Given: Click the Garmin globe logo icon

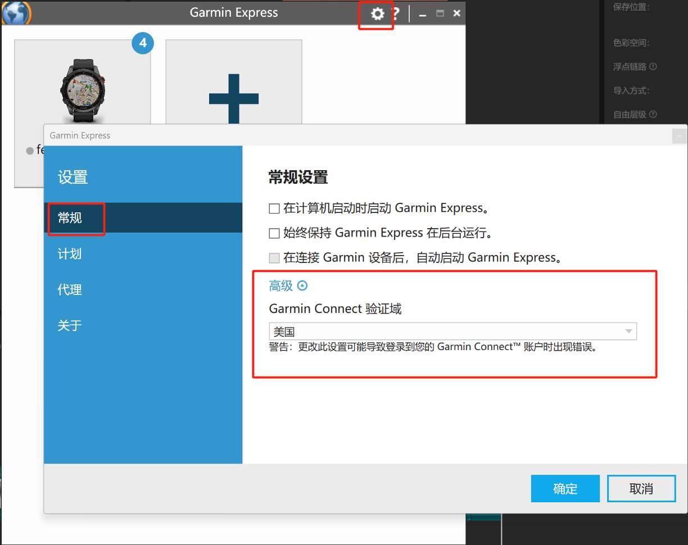Looking at the screenshot, I should tap(16, 12).
